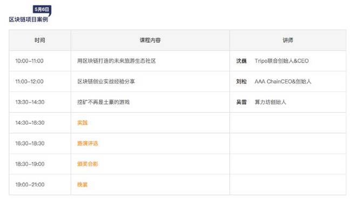
Task: Open 挖矿不再是土豪的游戏 course entry
Action: point(104,102)
